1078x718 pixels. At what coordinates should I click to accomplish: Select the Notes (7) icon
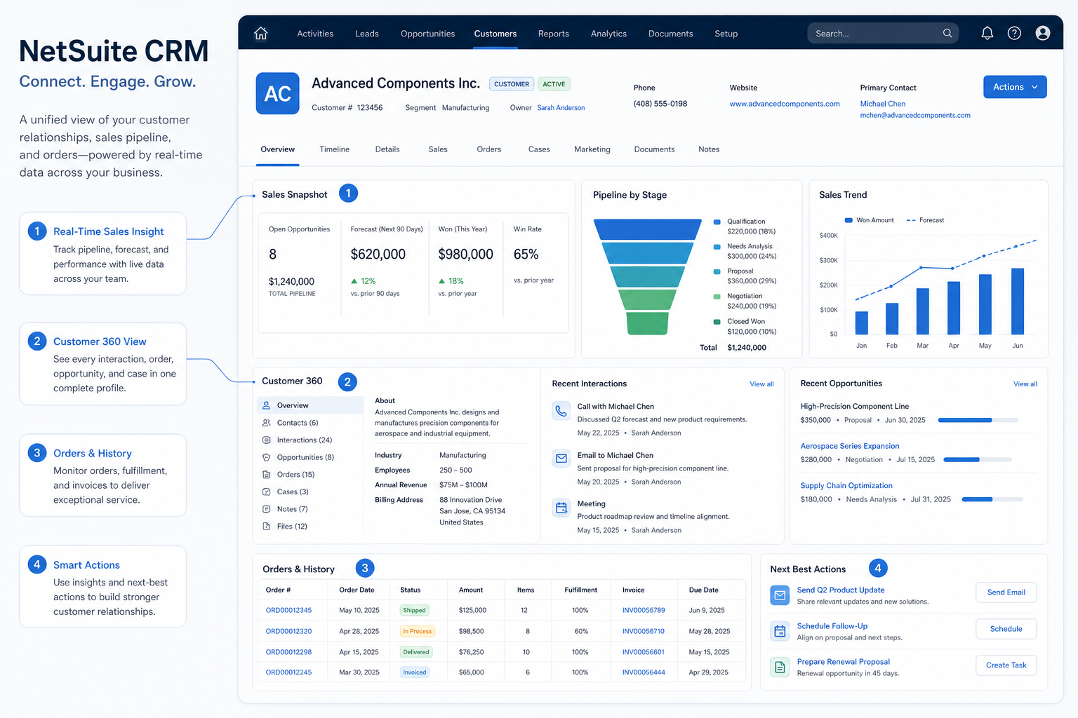click(x=267, y=509)
